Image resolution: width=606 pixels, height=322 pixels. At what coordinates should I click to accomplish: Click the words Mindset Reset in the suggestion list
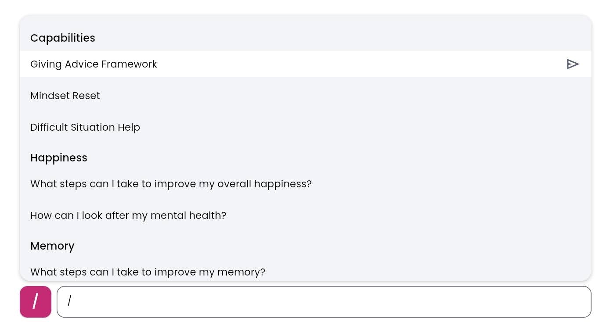[x=65, y=96]
